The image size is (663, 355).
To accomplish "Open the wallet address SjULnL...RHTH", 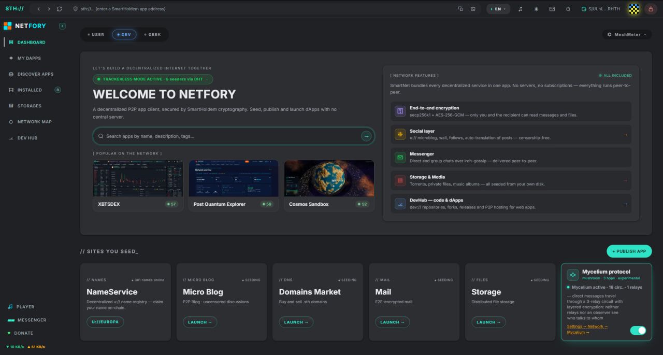I will click(601, 9).
